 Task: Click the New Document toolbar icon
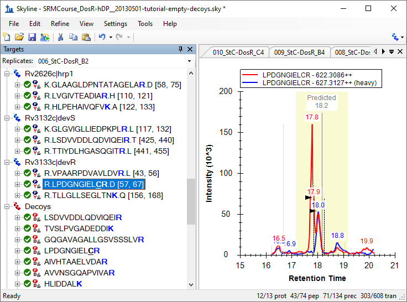(x=7, y=37)
